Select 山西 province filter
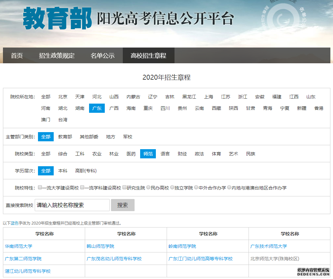333x279 pixels. (x=114, y=97)
